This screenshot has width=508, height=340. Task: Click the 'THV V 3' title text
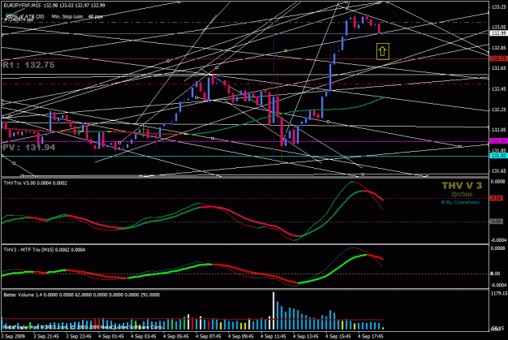click(x=462, y=185)
